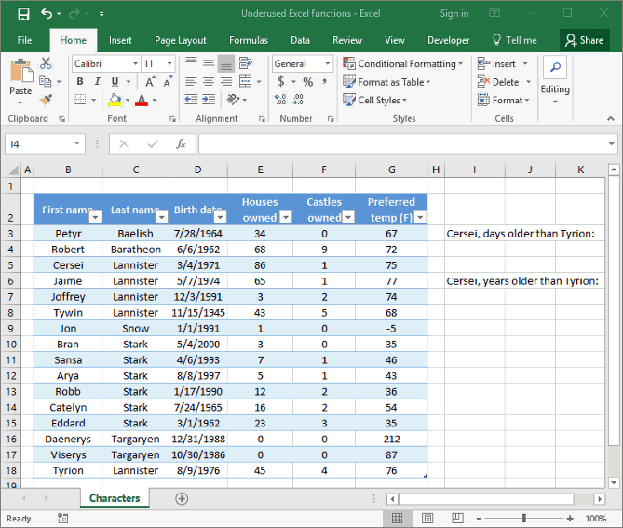Click the Increase Indent icon
The width and height of the screenshot is (623, 528).
point(209,100)
